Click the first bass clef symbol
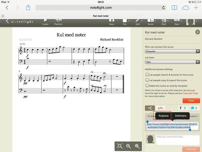This screenshot has height=152, width=202. point(21,61)
